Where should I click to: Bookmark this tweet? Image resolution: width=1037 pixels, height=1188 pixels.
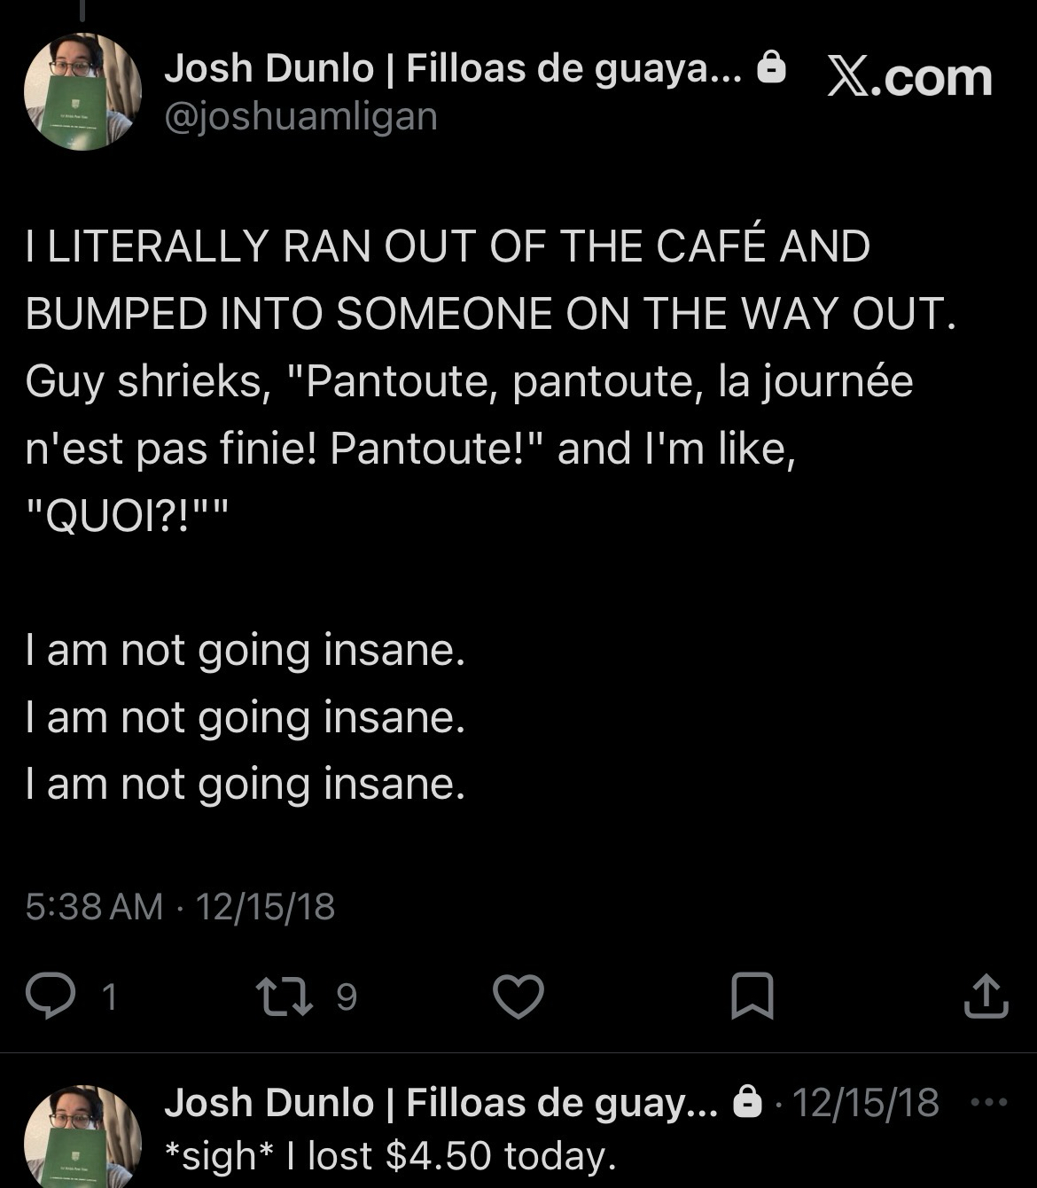pos(752,997)
